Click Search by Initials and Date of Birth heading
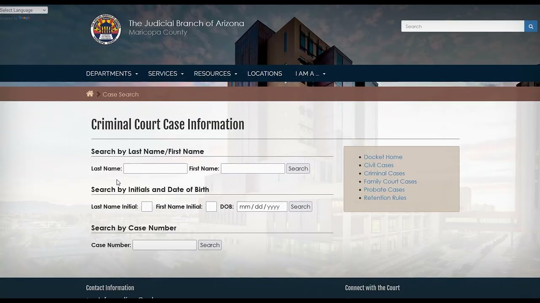Viewport: 540px width, 303px height. (150, 190)
